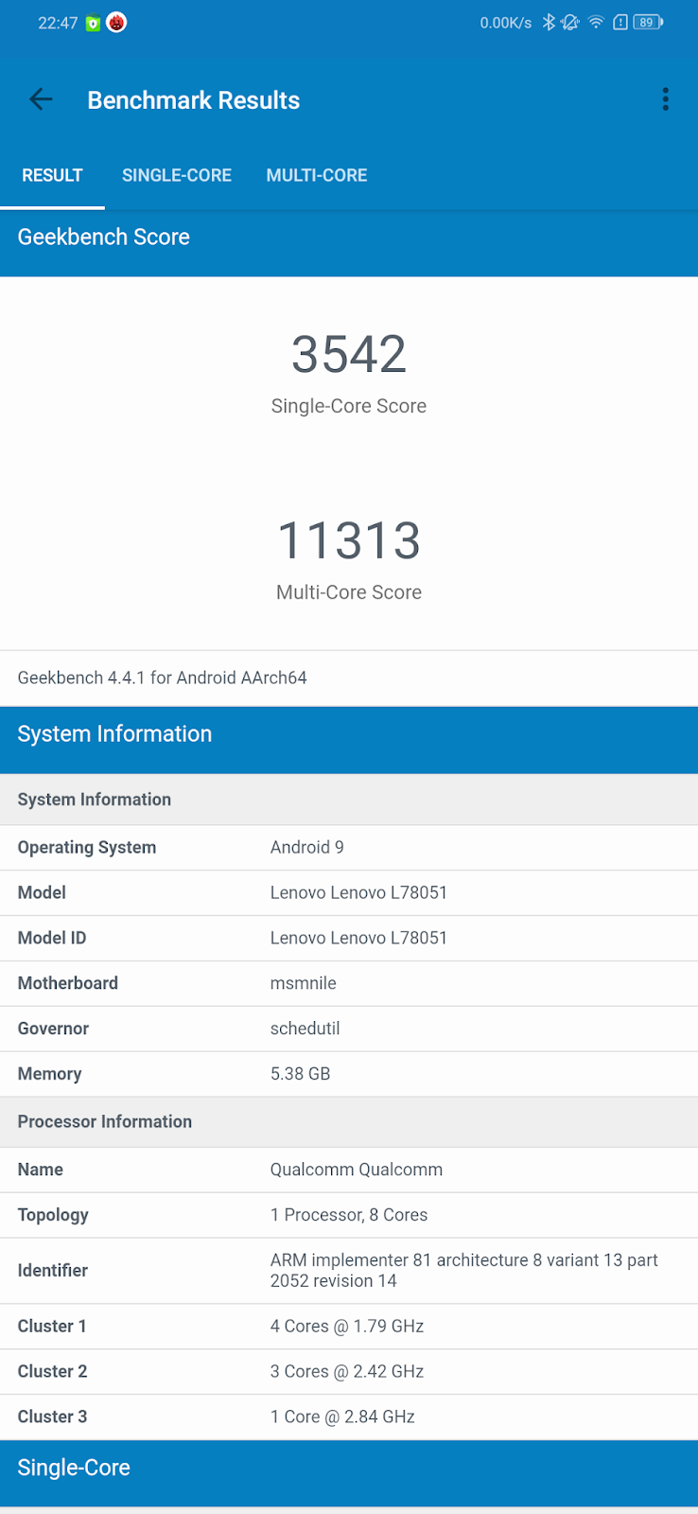698x1514 pixels.
Task: Tap the battery level indicator
Action: click(648, 23)
